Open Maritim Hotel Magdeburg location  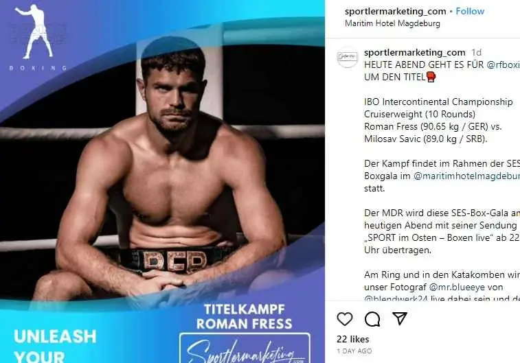point(392,23)
